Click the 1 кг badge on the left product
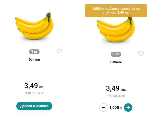 [34, 52]
